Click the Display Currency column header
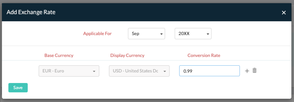Viewport: 294px width, 102px height. click(x=127, y=55)
